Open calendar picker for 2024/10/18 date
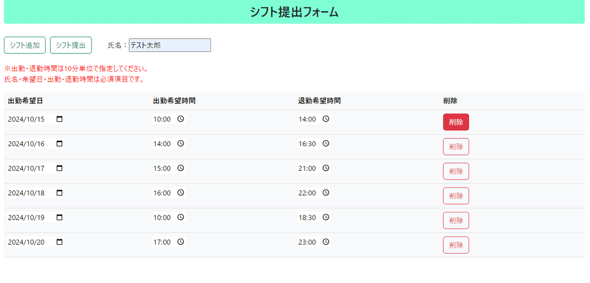 59,193
